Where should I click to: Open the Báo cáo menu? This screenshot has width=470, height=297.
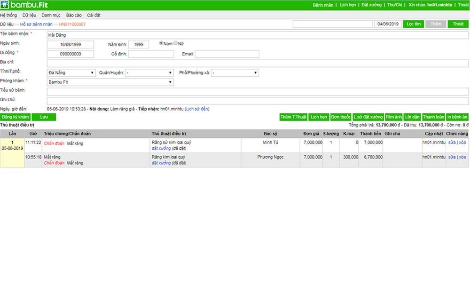point(74,15)
